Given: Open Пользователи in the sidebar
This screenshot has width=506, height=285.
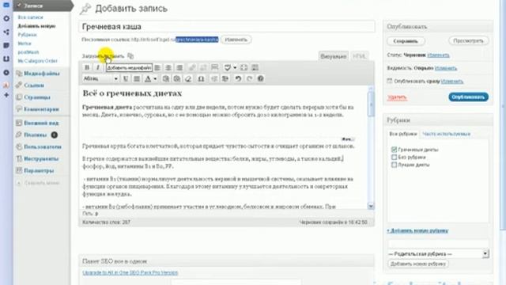Looking at the screenshot, I should [x=43, y=147].
